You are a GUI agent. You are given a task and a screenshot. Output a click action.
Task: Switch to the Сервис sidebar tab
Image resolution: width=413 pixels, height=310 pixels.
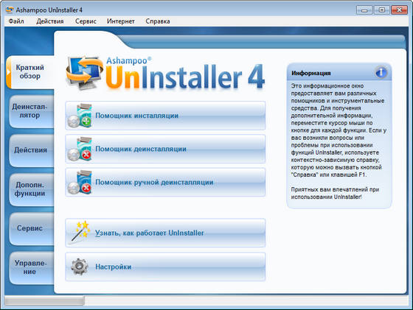coord(31,228)
